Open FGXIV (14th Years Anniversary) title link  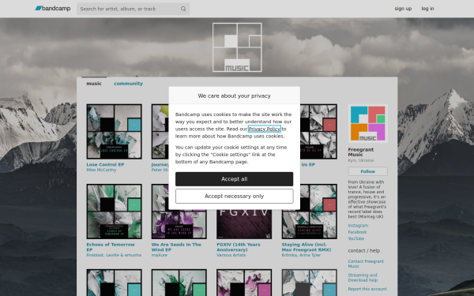coord(239,247)
